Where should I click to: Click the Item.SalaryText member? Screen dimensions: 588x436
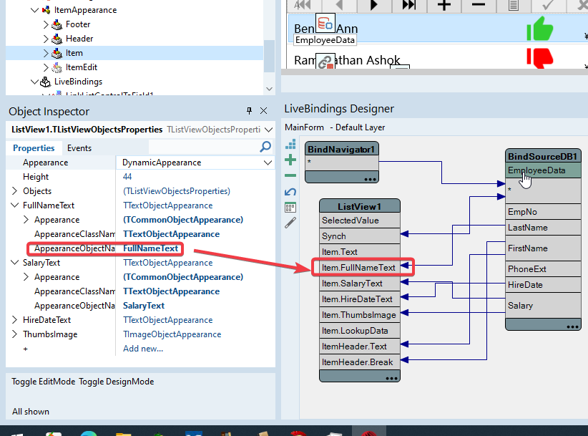click(x=360, y=284)
